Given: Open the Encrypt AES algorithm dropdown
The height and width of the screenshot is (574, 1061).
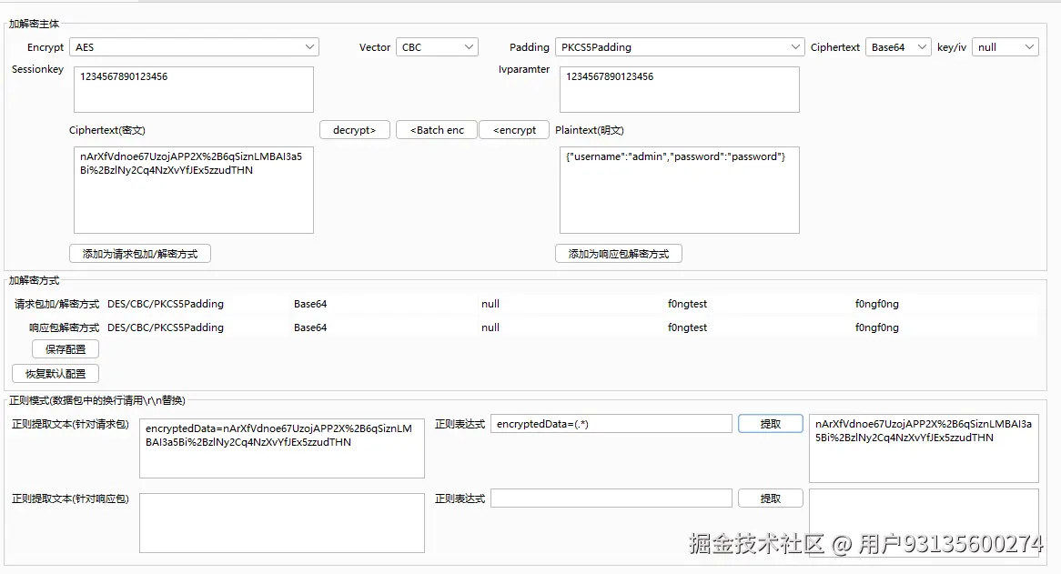Looking at the screenshot, I should pos(194,46).
